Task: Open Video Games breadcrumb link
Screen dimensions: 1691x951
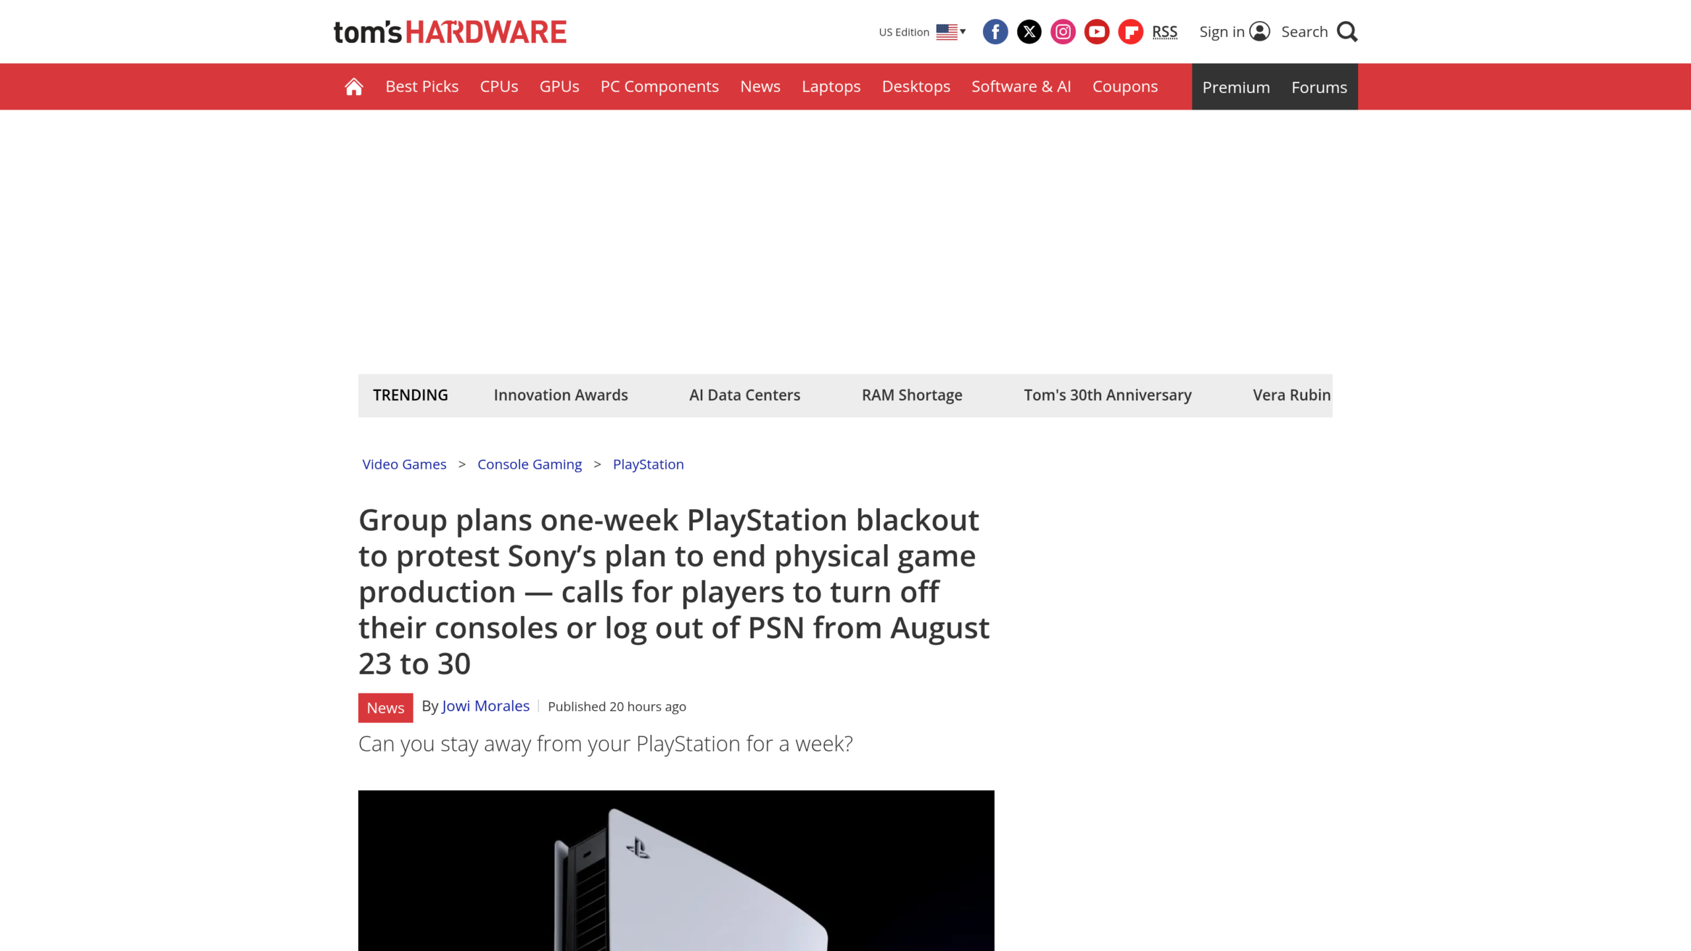Action: (x=404, y=464)
